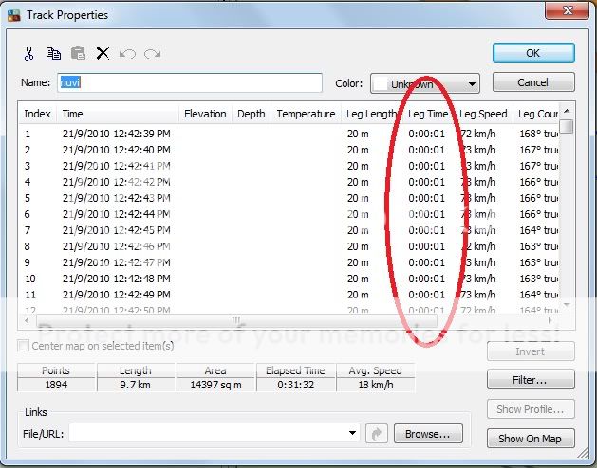Click the Redo arrow icon
This screenshot has width=597, height=468.
pos(152,54)
